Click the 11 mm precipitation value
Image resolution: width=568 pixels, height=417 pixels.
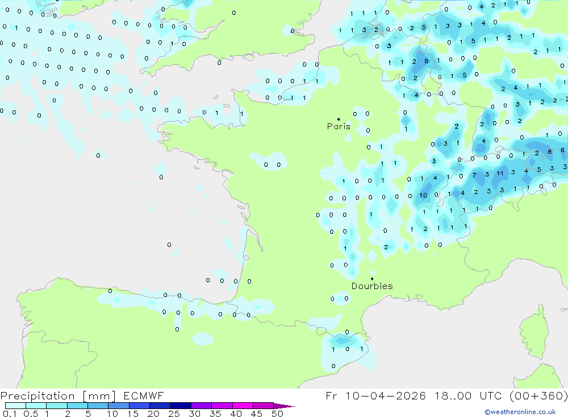tap(500, 173)
